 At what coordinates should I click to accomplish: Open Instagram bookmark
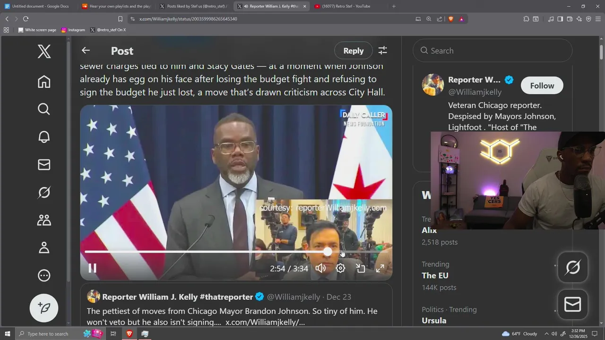[73, 30]
